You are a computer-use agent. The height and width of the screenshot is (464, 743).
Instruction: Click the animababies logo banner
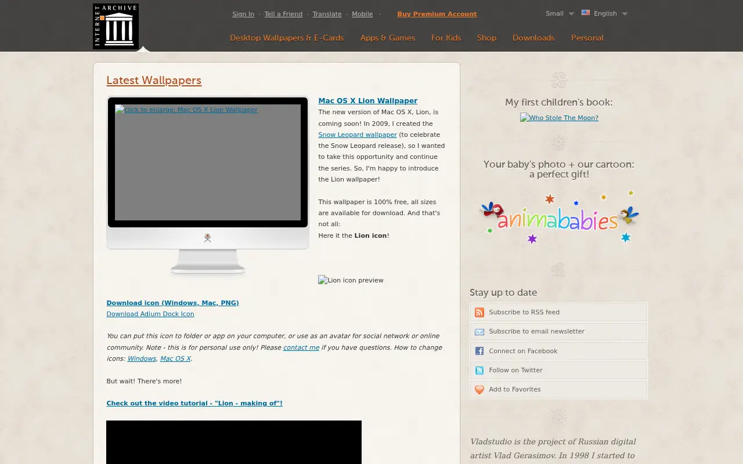click(x=559, y=217)
